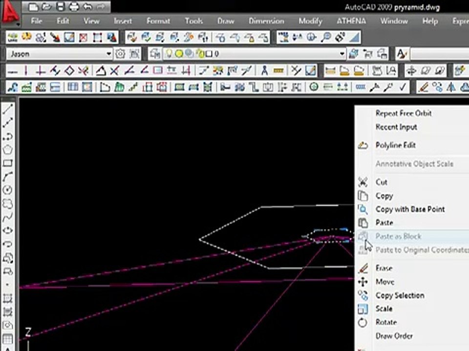Image resolution: width=469 pixels, height=351 pixels.
Task: Click the layer color white square swatch
Action: point(209,54)
